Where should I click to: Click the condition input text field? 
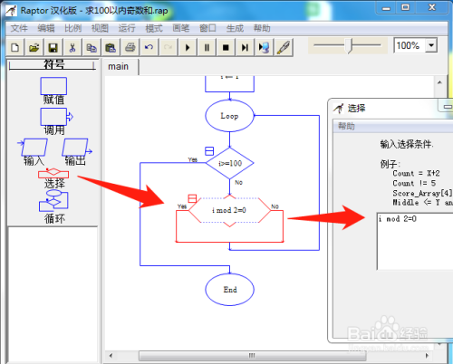415,242
